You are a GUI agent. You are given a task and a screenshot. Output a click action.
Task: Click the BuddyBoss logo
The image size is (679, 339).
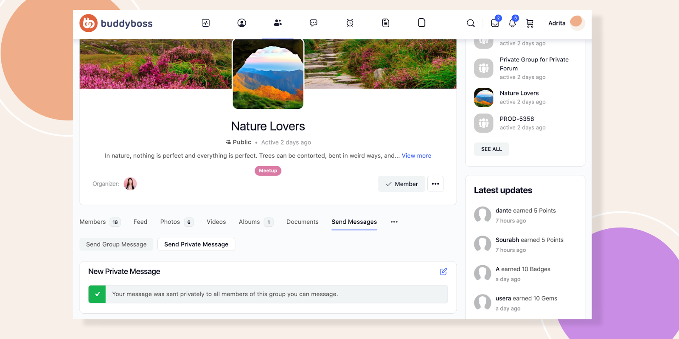pyautogui.click(x=116, y=23)
